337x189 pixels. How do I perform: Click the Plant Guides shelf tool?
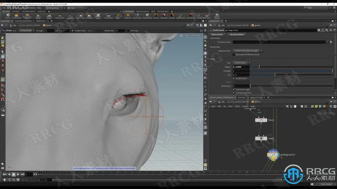81,16
